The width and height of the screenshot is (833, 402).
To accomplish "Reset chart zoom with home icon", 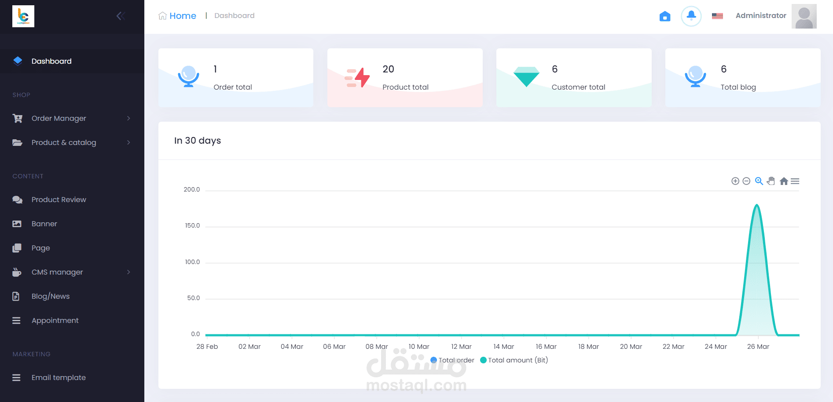I will [x=784, y=181].
